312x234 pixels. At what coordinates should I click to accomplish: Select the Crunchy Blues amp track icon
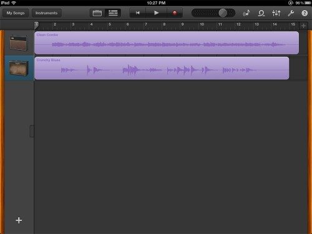pos(19,68)
